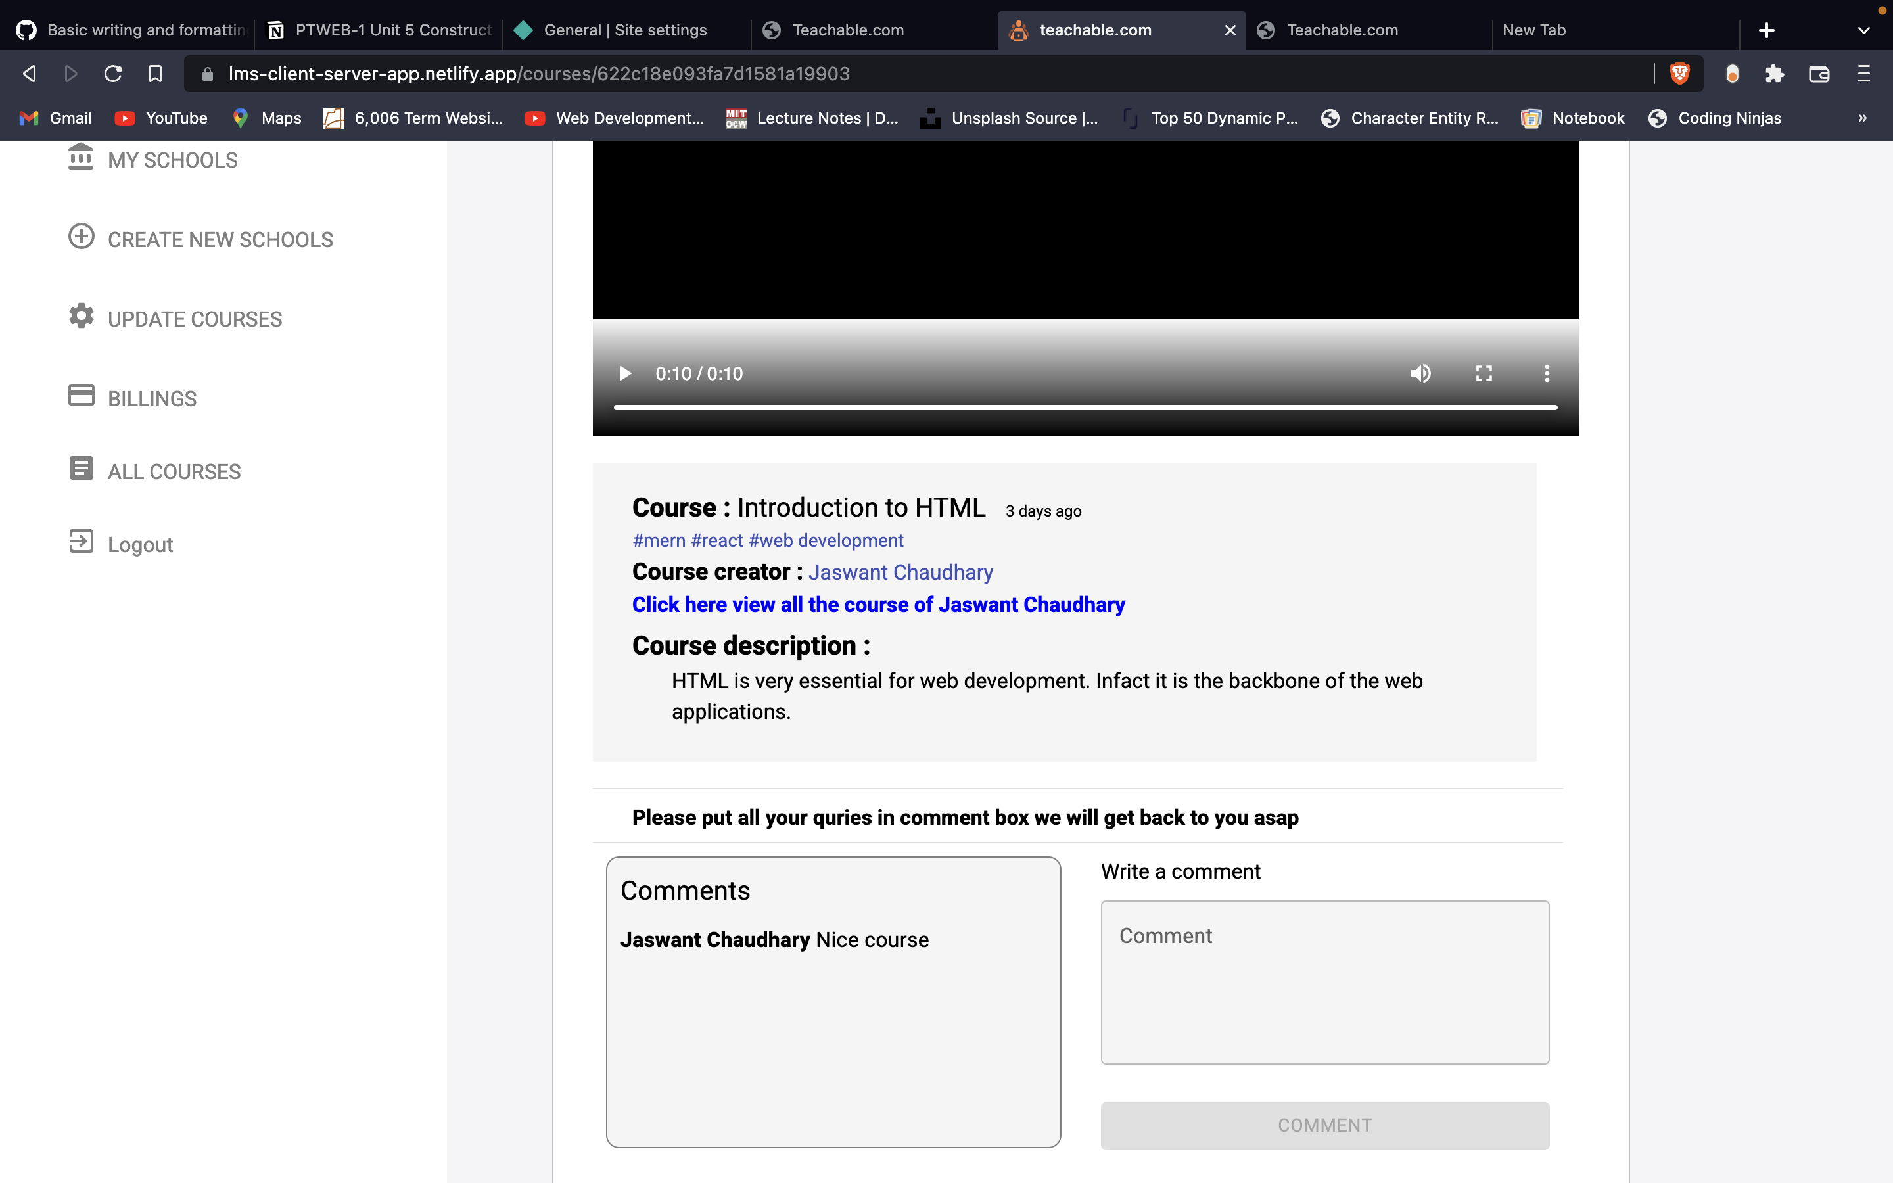This screenshot has height=1183, width=1893.
Task: Click the Update Courses gear icon
Action: pos(82,317)
